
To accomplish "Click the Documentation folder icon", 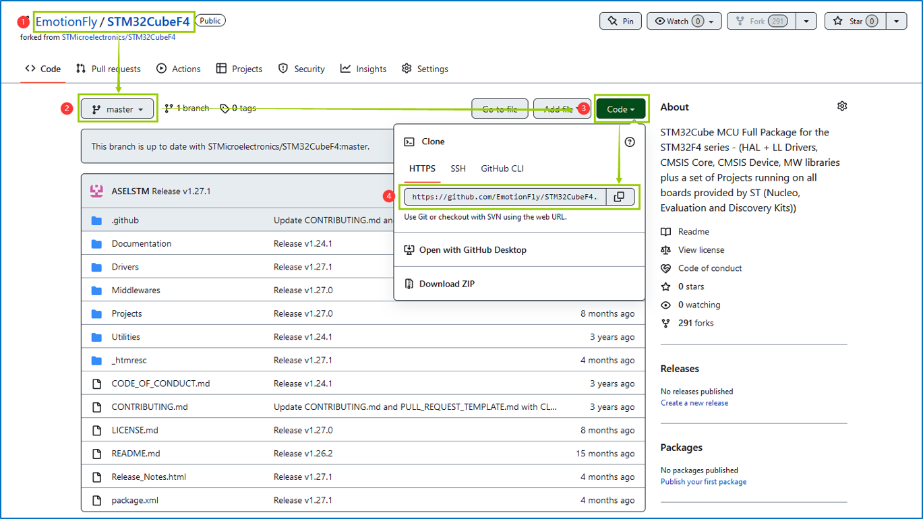I will point(96,243).
